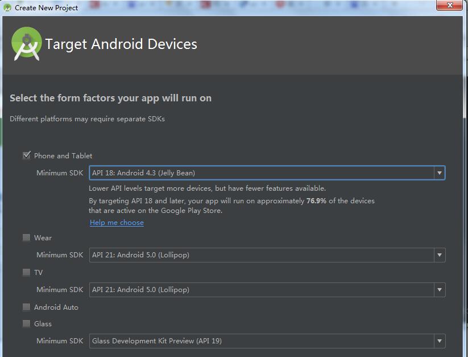Click the "Select the form factors" heading

tap(110, 98)
